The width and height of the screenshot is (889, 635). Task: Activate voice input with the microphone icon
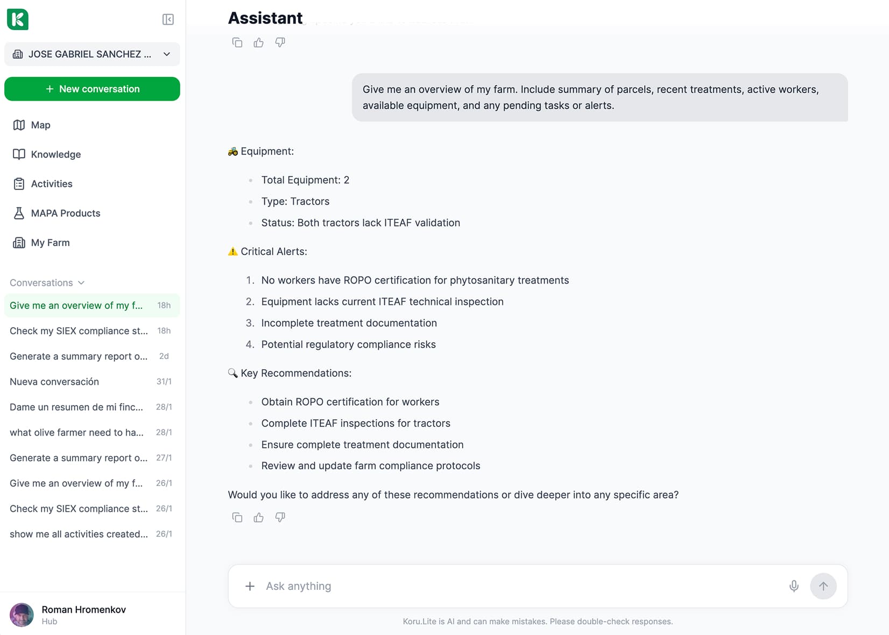(794, 586)
